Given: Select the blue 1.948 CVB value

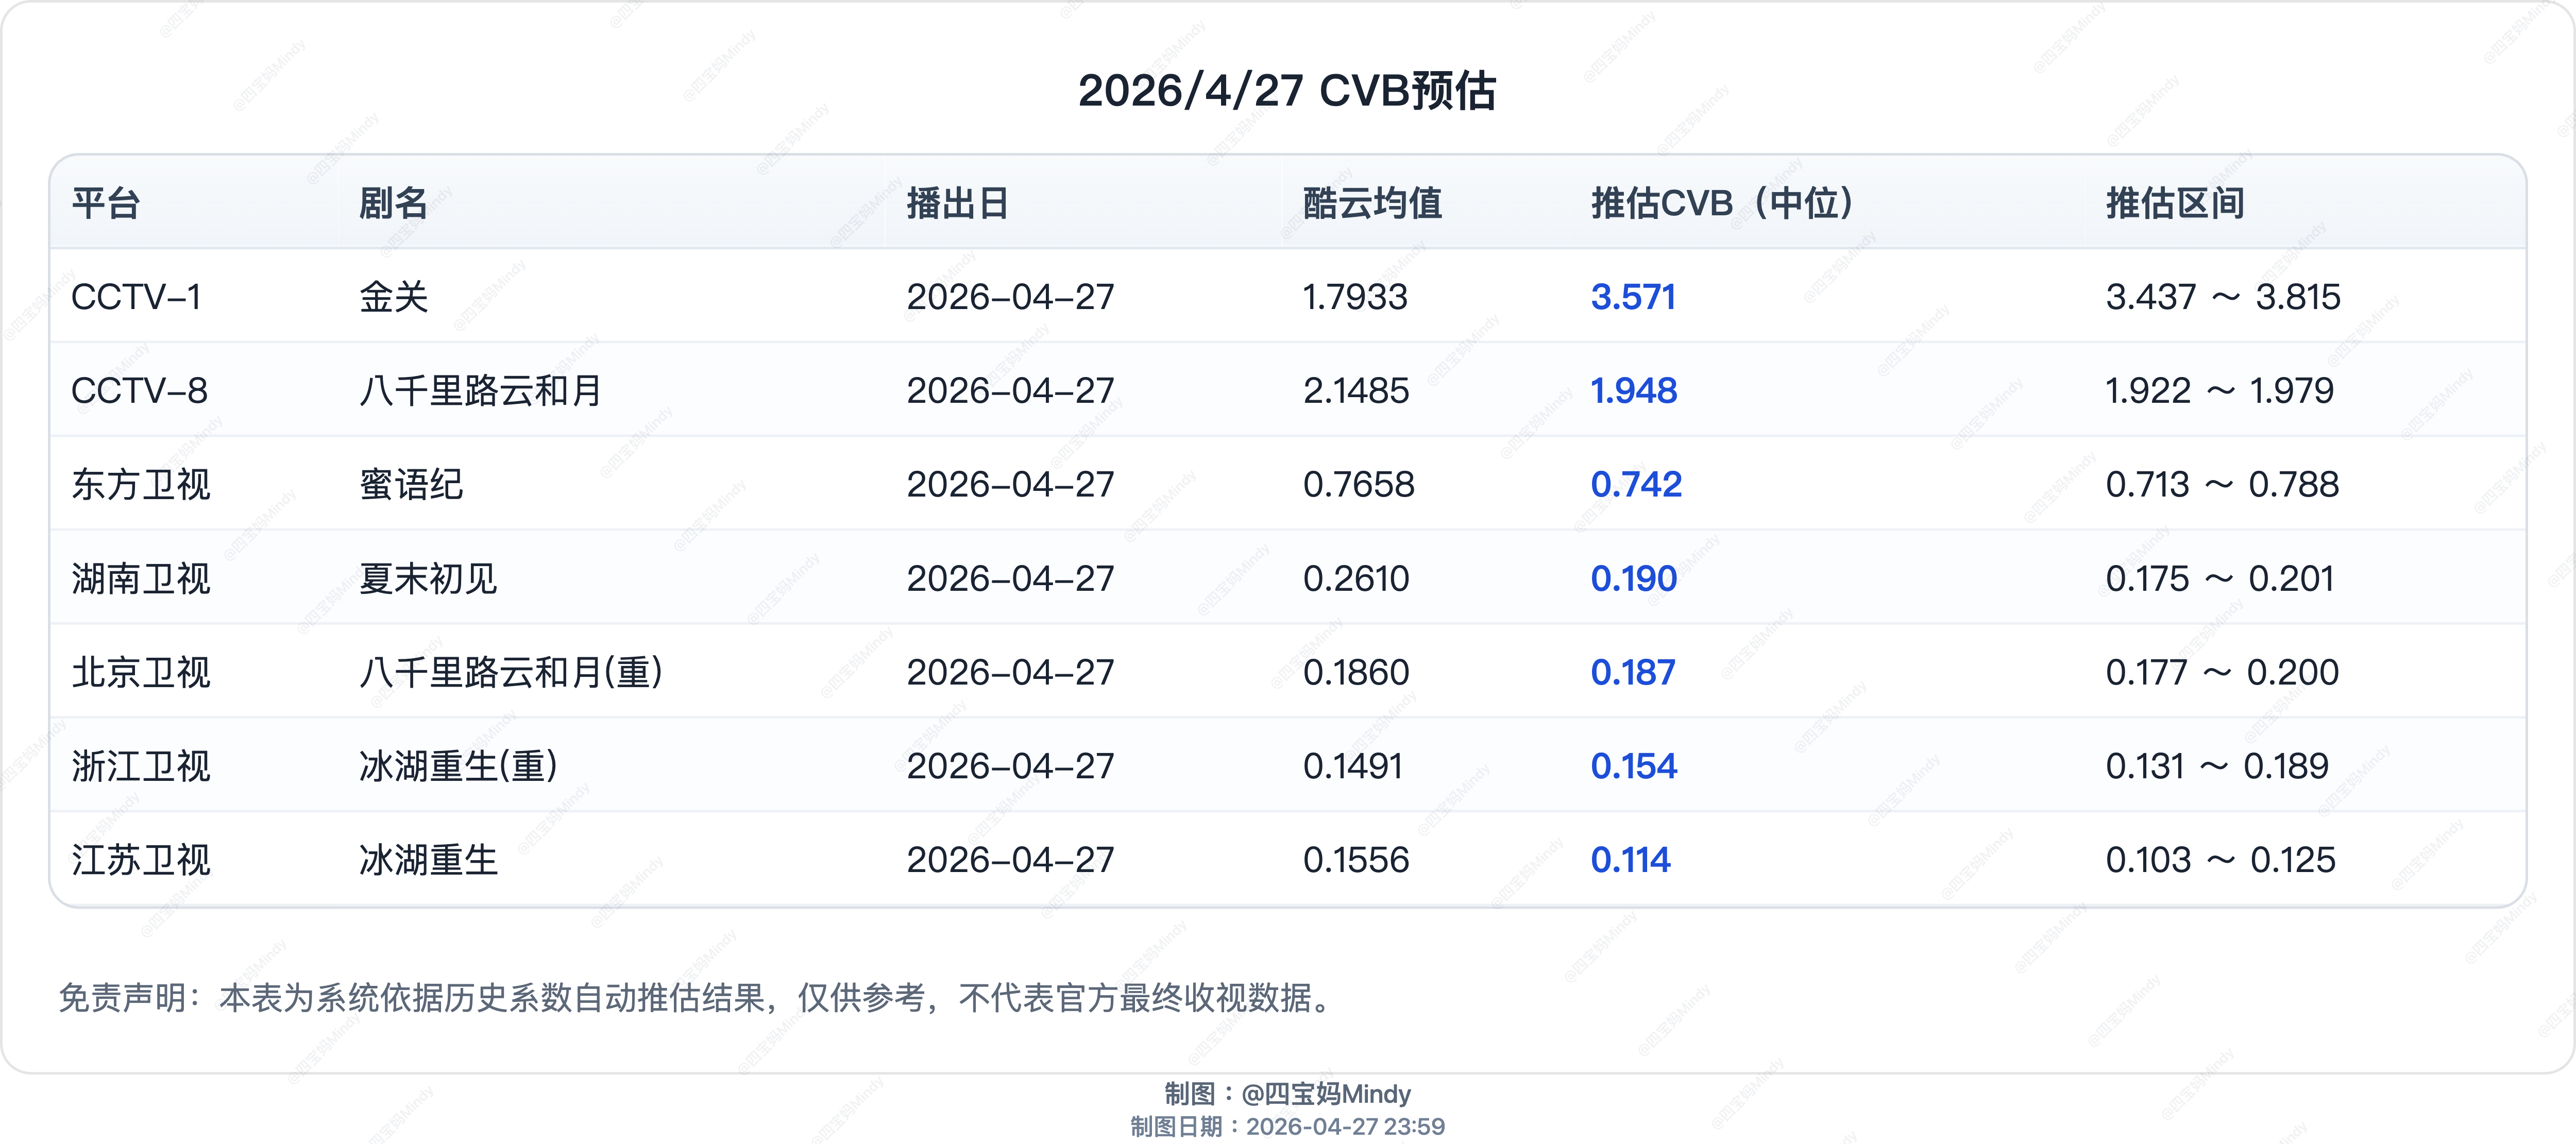Looking at the screenshot, I should tap(1634, 391).
